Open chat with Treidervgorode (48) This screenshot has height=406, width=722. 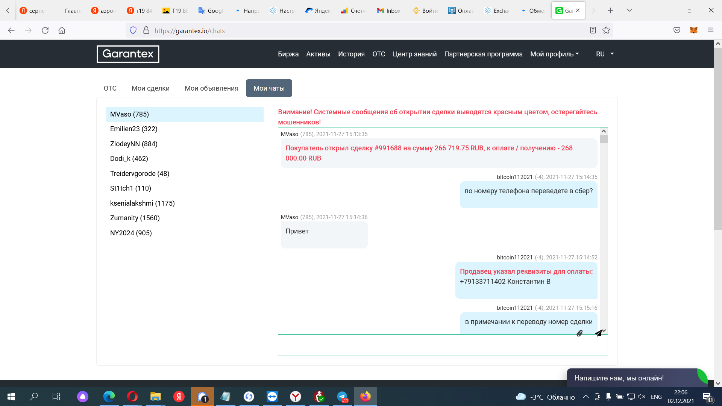[x=185, y=173]
